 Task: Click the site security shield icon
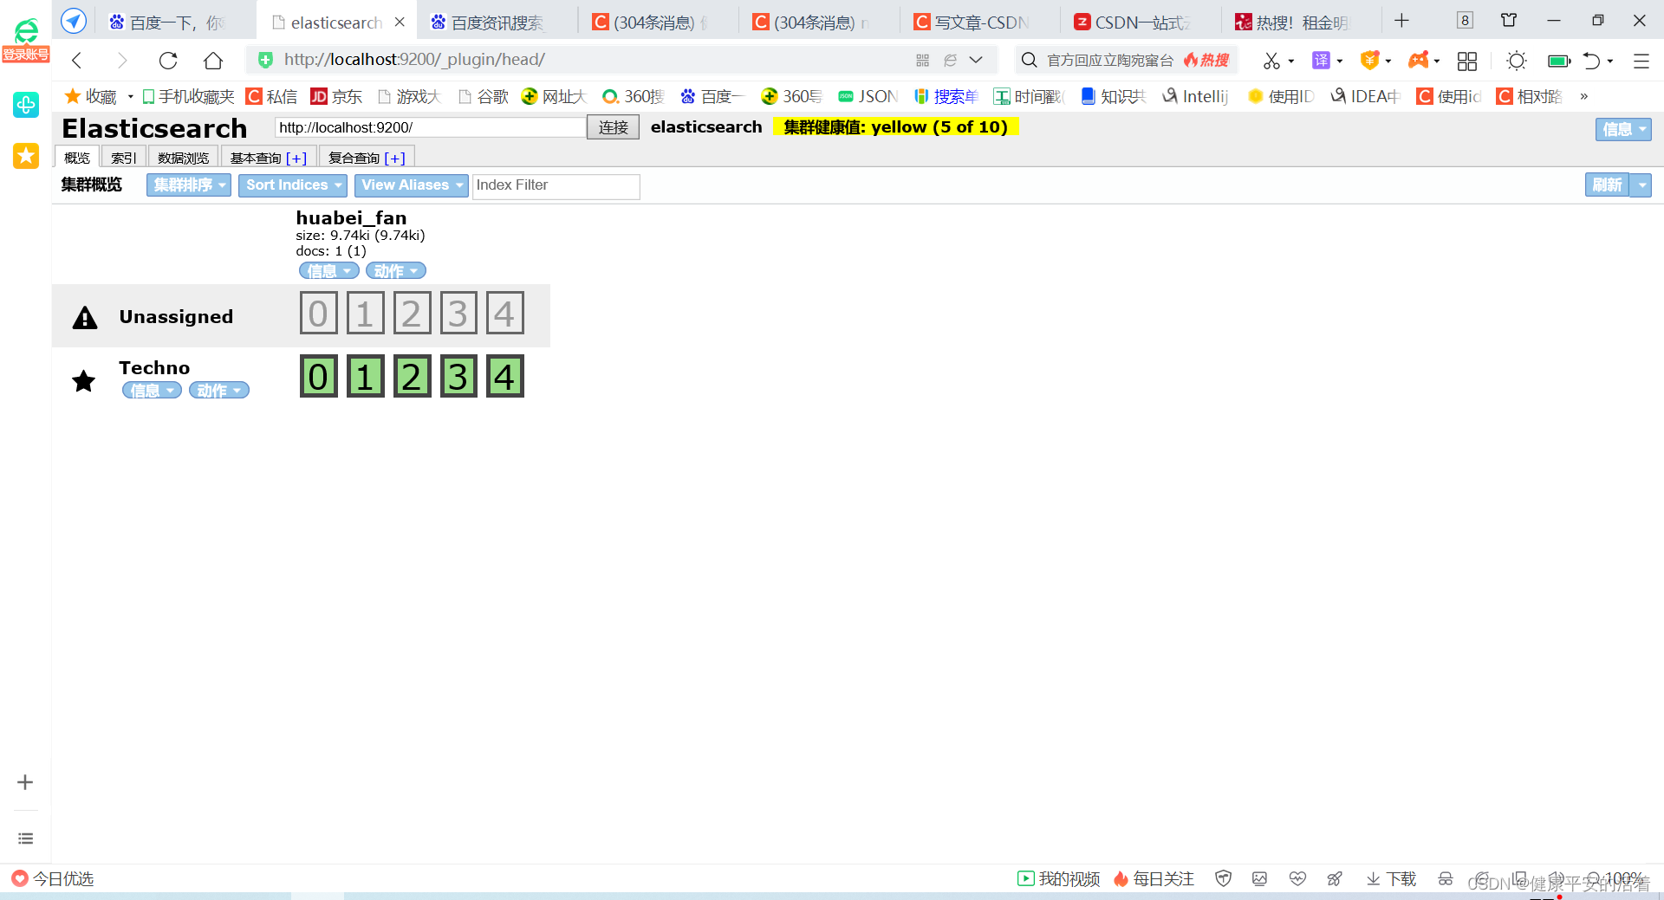click(265, 60)
